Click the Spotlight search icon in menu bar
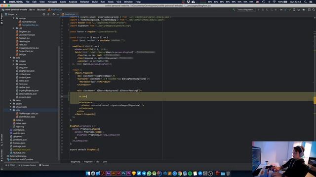The width and height of the screenshot is (316, 177). (x=306, y=2)
